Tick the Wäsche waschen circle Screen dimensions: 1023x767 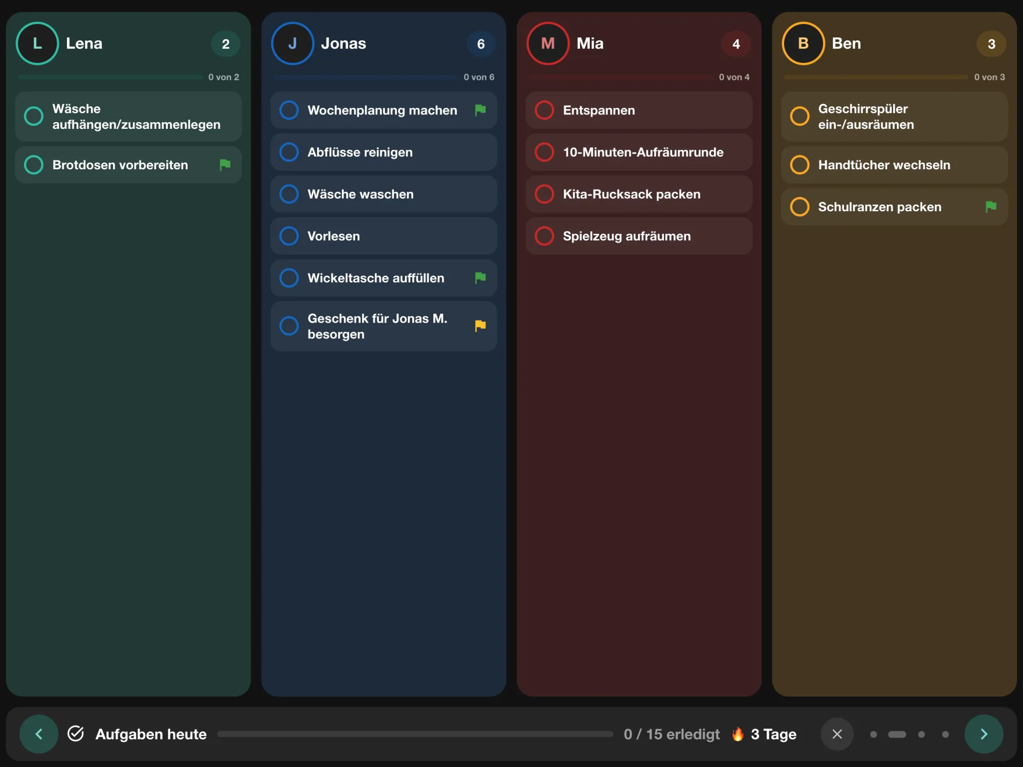click(289, 194)
